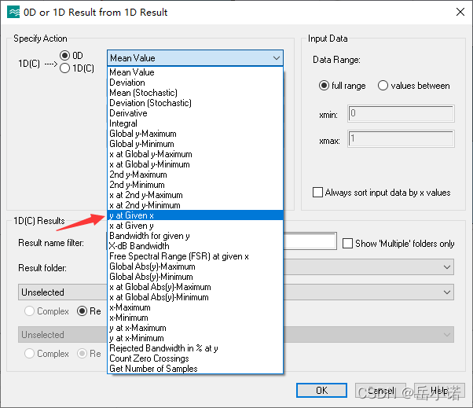473x408 pixels.
Task: Confirm the dialog with OK
Action: point(321,391)
